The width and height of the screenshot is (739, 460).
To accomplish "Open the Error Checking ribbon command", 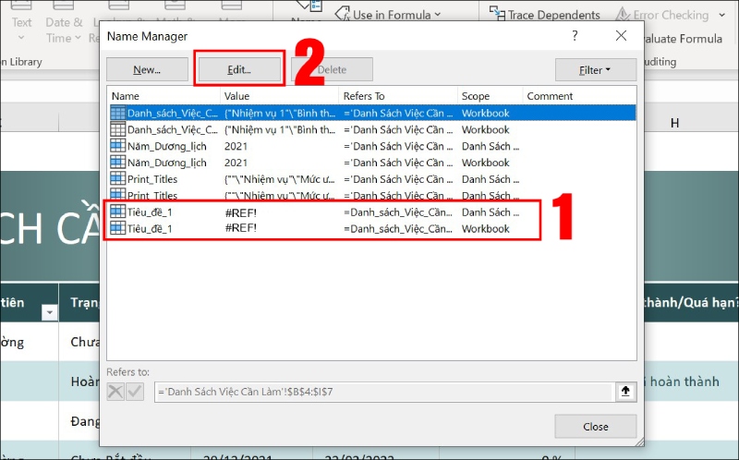I will click(x=662, y=15).
